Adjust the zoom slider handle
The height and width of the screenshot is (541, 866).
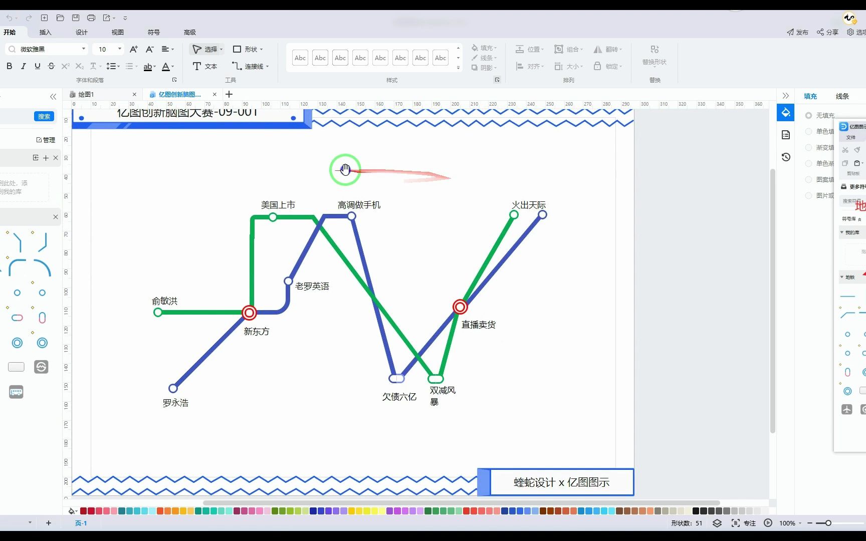[828, 523]
